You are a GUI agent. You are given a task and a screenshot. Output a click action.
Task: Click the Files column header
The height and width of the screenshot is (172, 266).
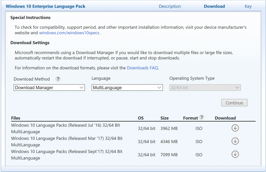(x=16, y=118)
